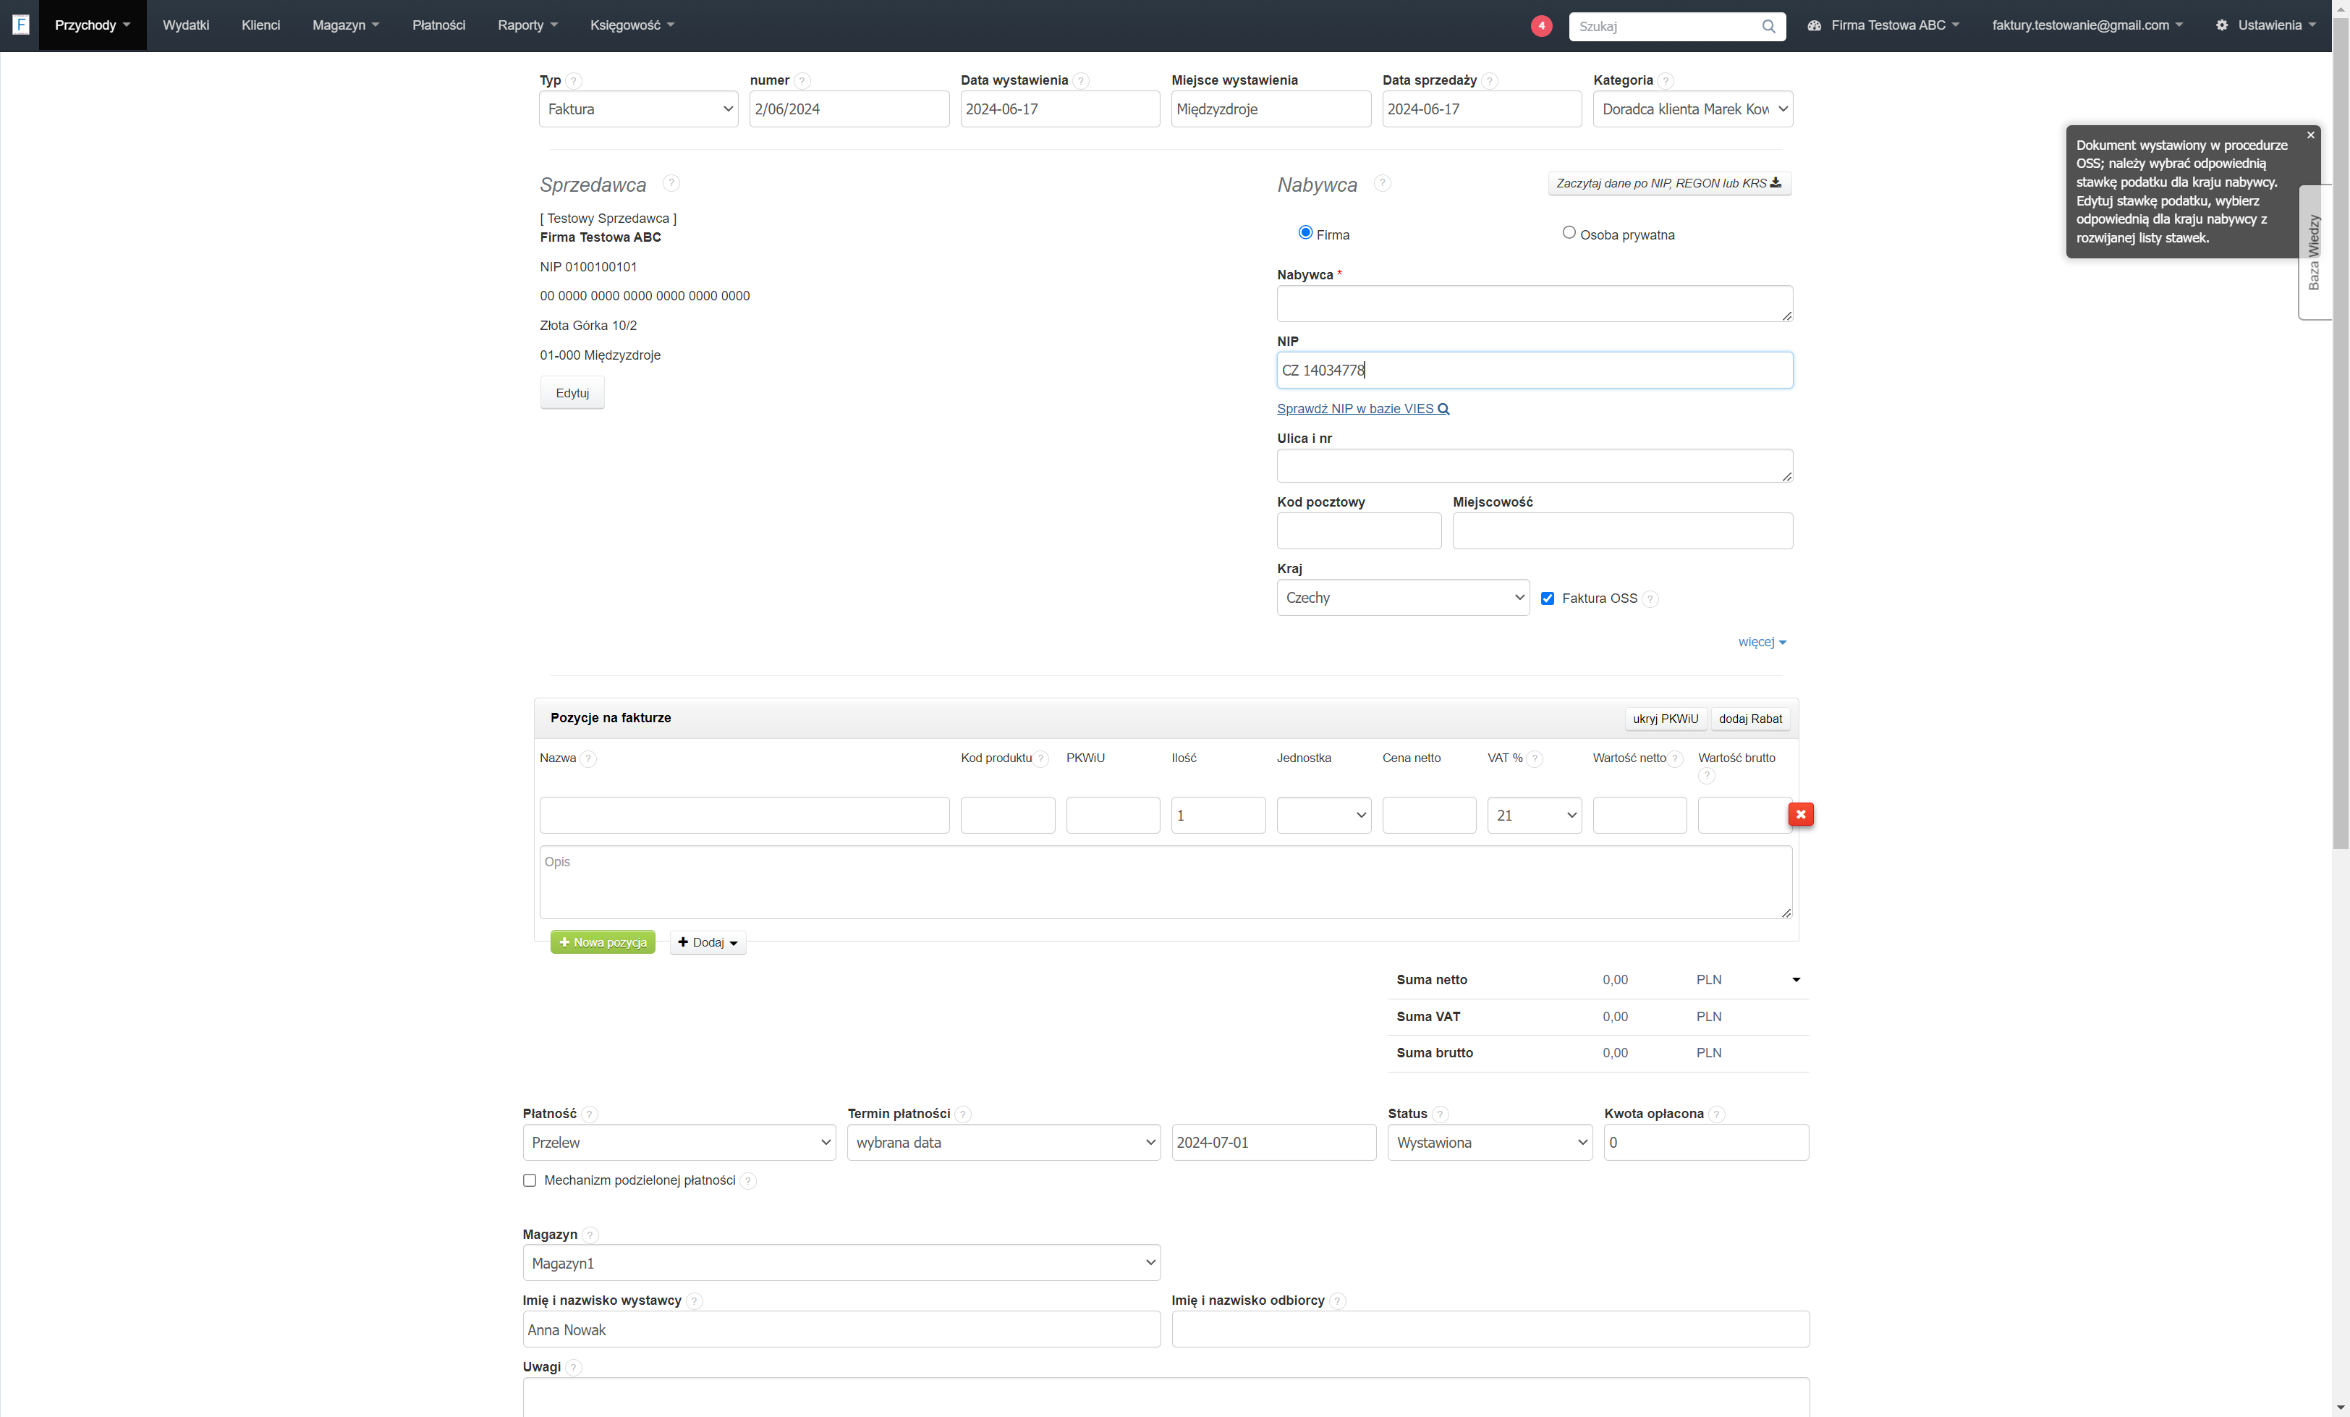This screenshot has width=2350, height=1417.
Task: Click the help icon beside Status
Action: tap(1440, 1114)
